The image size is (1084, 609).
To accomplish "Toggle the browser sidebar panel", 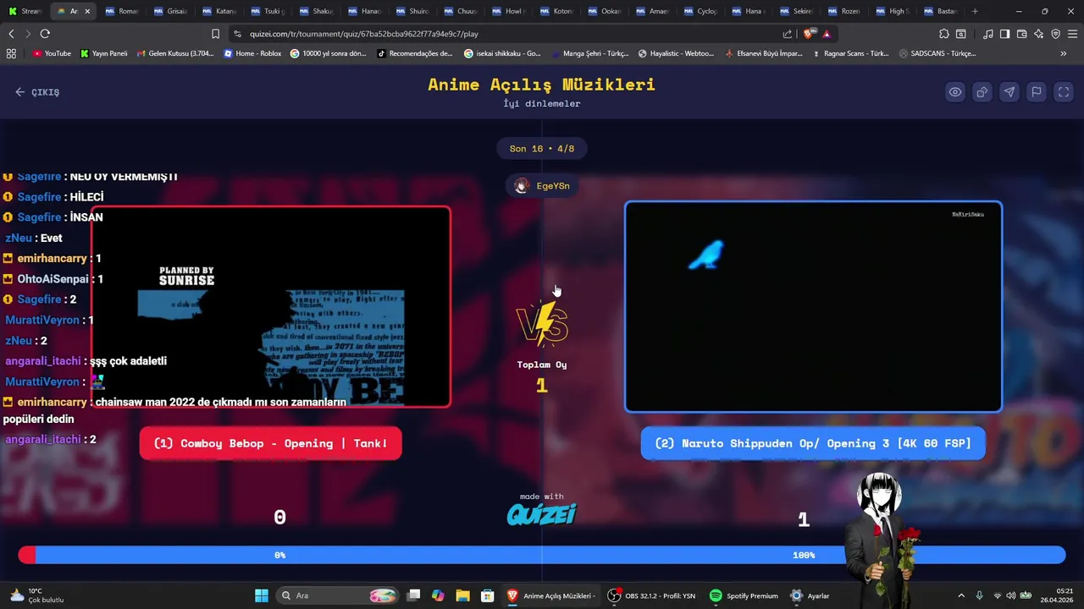I will pyautogui.click(x=1004, y=34).
